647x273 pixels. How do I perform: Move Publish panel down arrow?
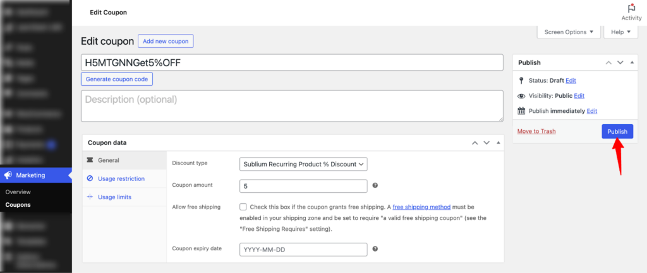pyautogui.click(x=620, y=62)
